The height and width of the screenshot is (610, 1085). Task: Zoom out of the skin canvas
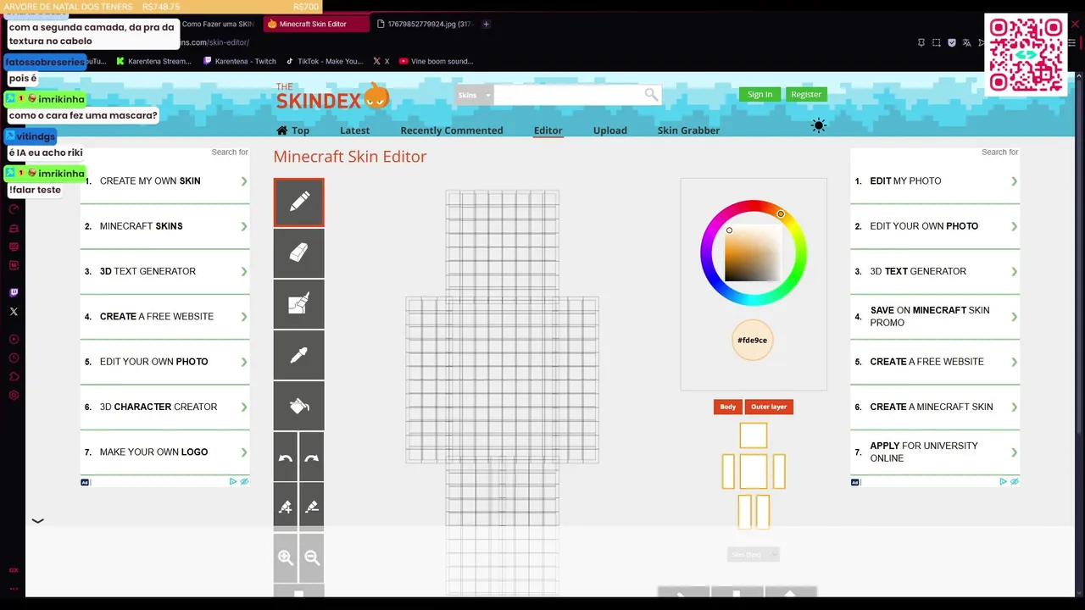click(x=311, y=557)
